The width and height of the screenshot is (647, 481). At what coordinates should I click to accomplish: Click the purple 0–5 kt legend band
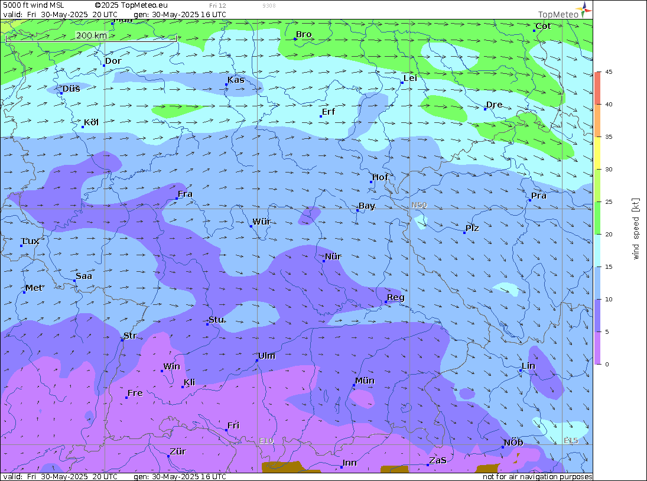click(x=598, y=348)
